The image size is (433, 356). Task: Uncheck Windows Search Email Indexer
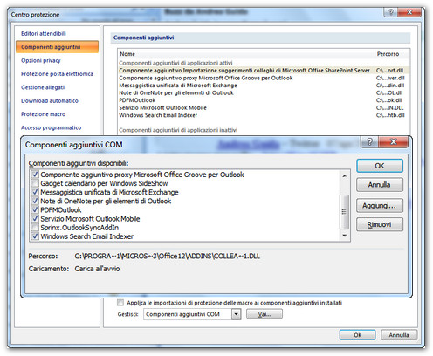tap(35, 236)
